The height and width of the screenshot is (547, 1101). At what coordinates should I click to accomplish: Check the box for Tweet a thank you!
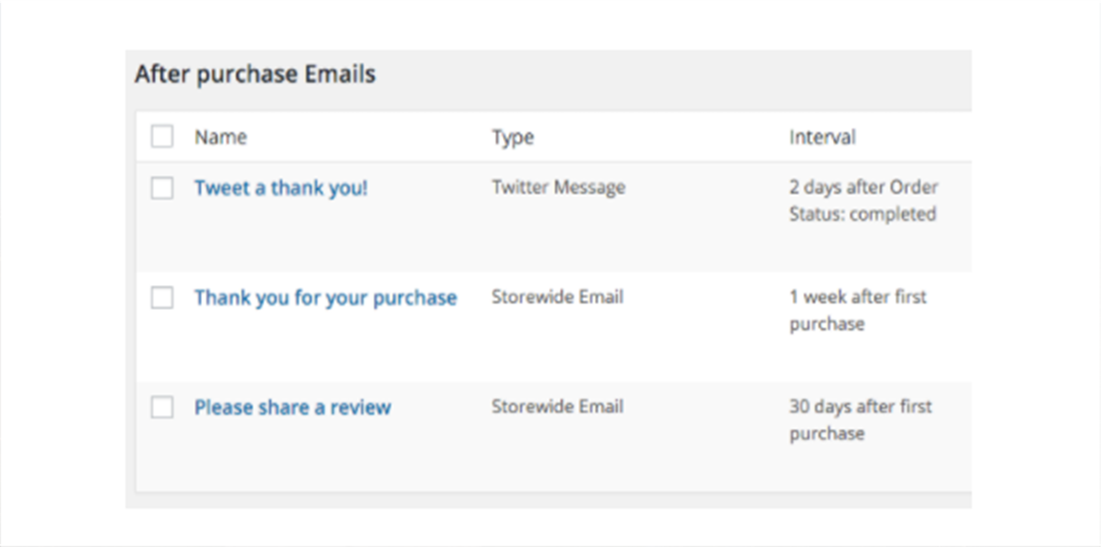click(x=162, y=188)
